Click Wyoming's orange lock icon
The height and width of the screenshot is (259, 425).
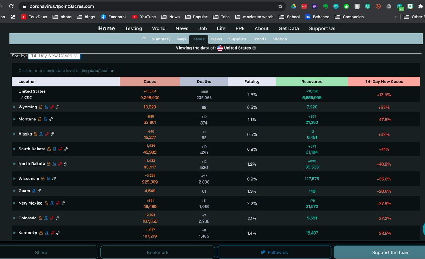[x=41, y=107]
